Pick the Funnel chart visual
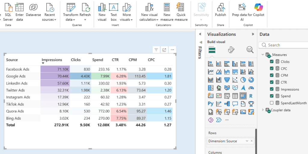Image resolution: width=308 pixels, height=154 pixels. pos(227,80)
